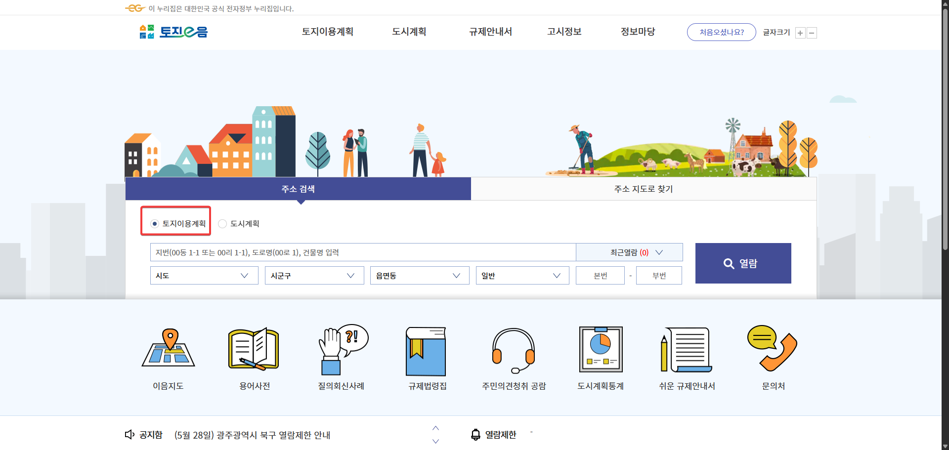
Task: Click the 열람 search button
Action: [743, 263]
